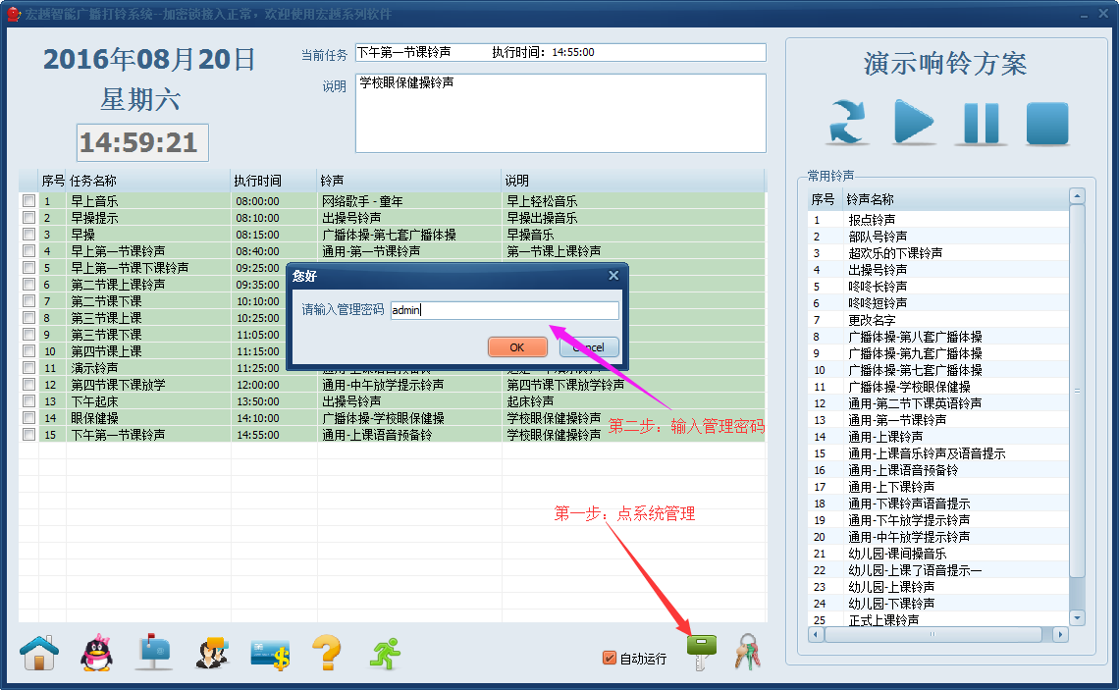Viewport: 1119px width, 690px height.
Task: Open system management green key icon
Action: point(701,652)
